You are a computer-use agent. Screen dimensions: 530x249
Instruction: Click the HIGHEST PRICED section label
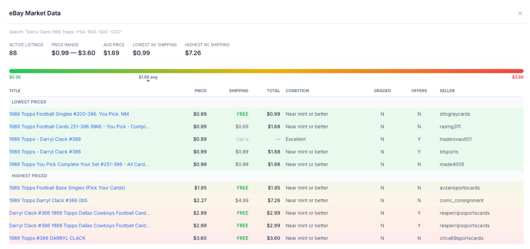tap(29, 176)
